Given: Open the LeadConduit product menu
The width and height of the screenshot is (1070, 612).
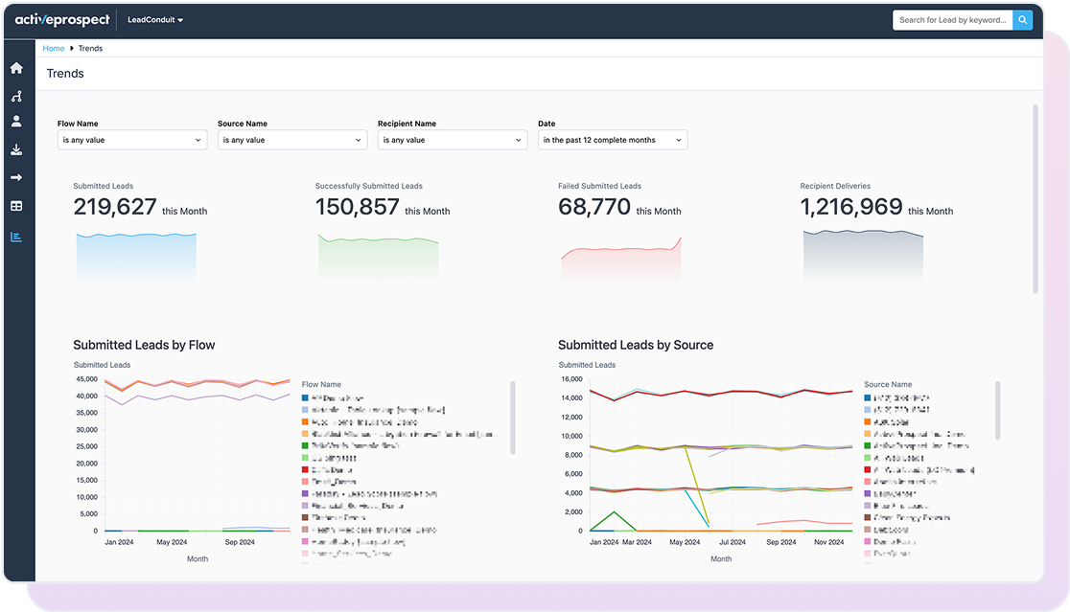Looking at the screenshot, I should pyautogui.click(x=155, y=19).
